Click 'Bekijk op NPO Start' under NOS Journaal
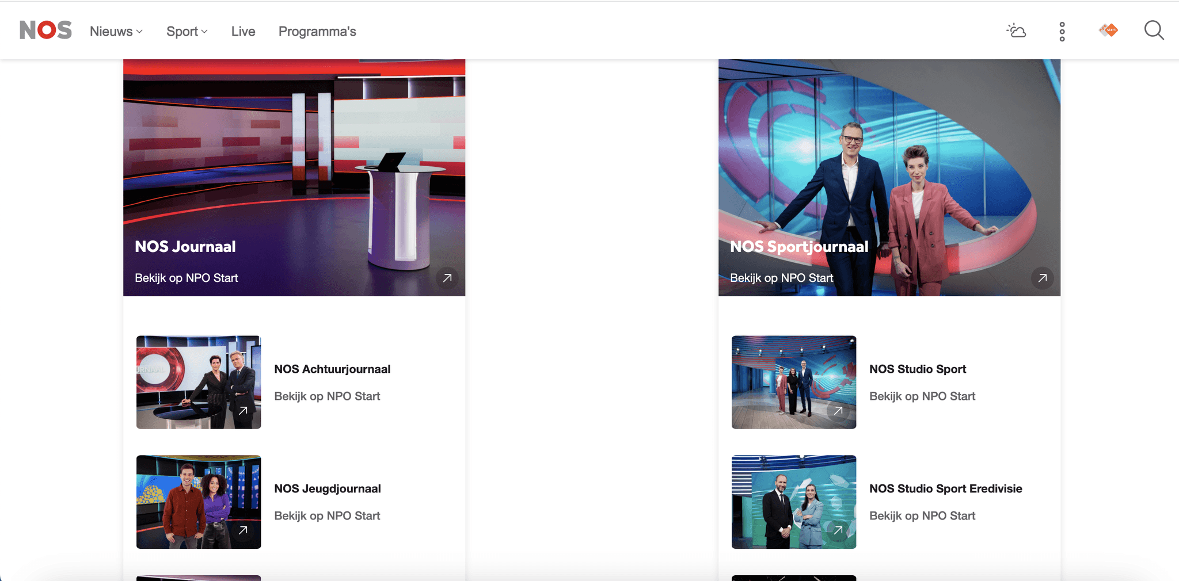The image size is (1179, 581). point(187,278)
